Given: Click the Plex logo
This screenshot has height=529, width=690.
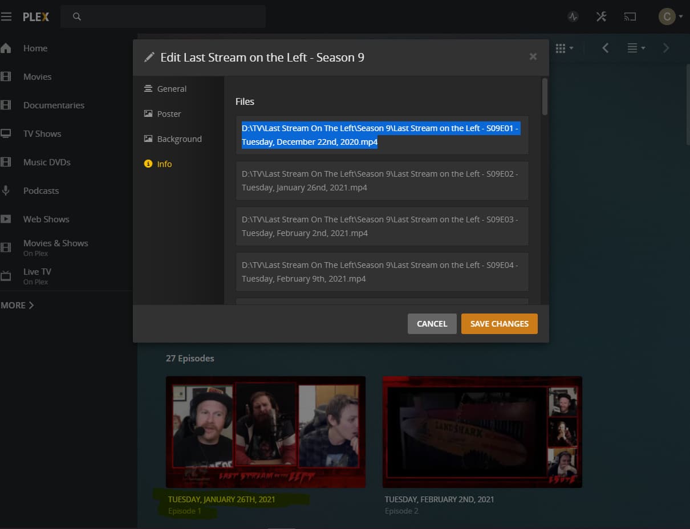Looking at the screenshot, I should [36, 17].
